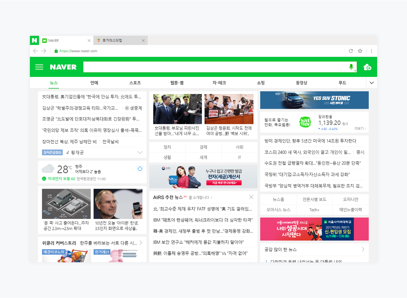
Task: Bookmark the page with the star icon
Action: pos(360,51)
